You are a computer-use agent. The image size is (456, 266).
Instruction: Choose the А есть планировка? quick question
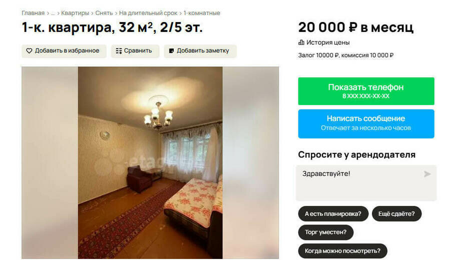333,213
